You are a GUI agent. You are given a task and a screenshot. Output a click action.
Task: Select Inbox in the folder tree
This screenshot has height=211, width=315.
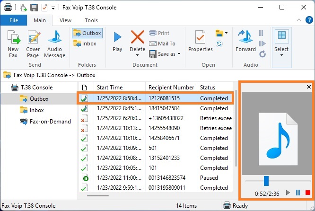pyautogui.click(x=32, y=110)
